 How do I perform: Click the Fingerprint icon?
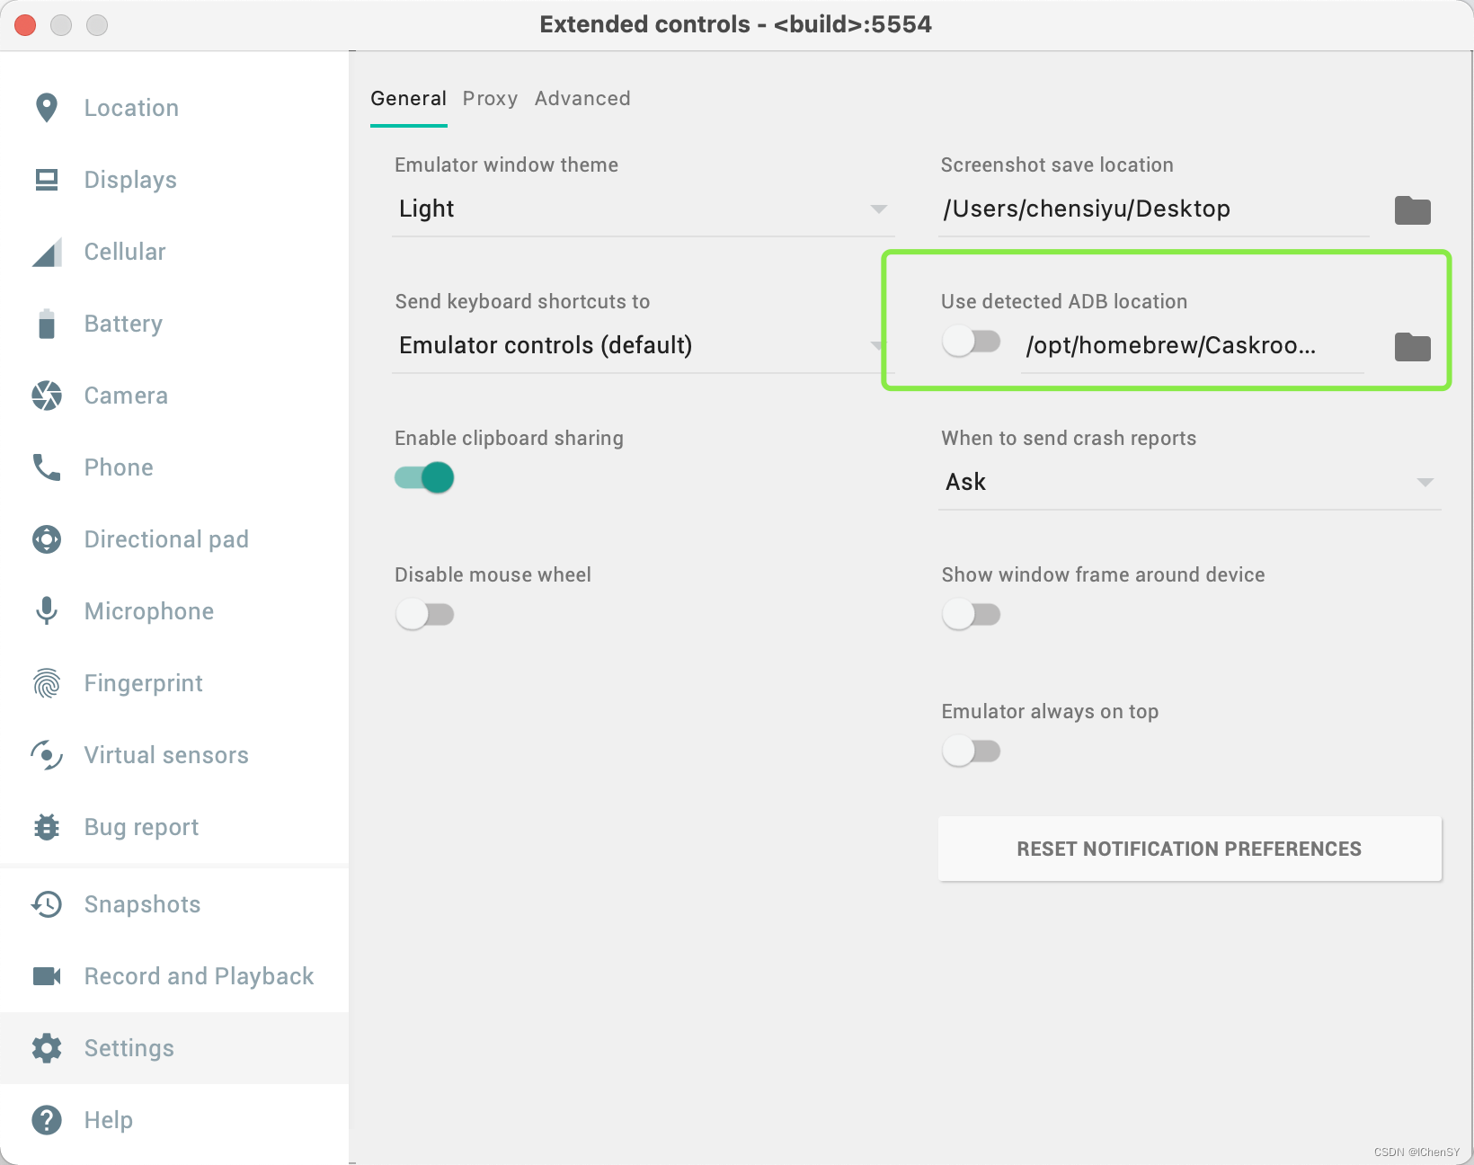47,683
